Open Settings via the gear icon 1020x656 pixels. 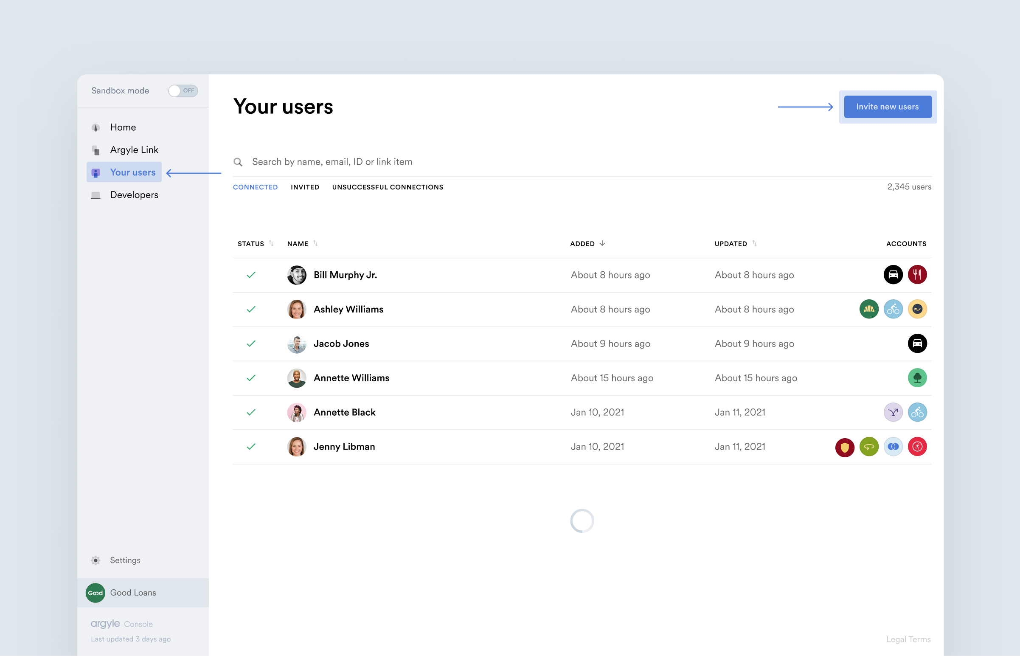(x=96, y=560)
